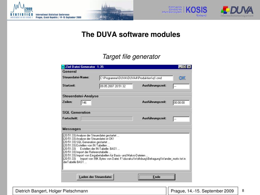Click the SQL Generation section heading
This screenshot has height=195, width=260.
point(76,112)
